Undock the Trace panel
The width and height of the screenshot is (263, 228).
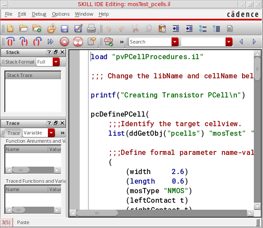click(x=56, y=123)
